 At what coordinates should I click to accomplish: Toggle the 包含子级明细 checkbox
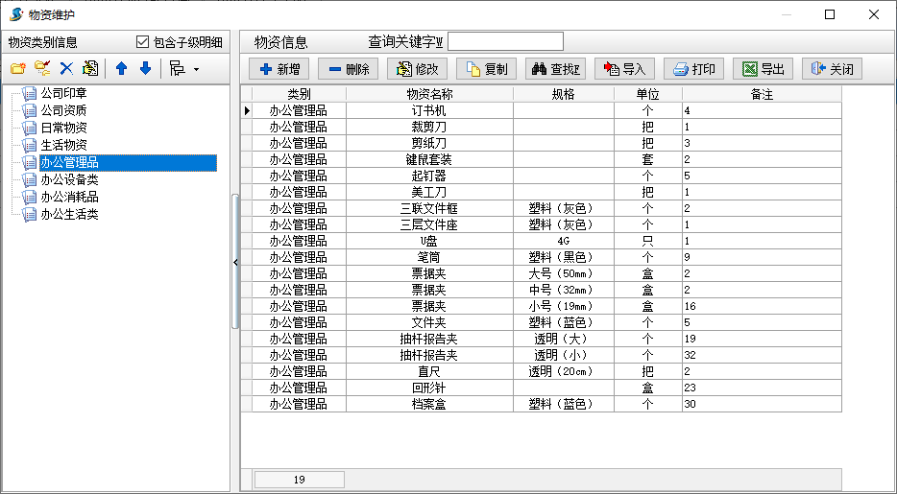pos(143,42)
